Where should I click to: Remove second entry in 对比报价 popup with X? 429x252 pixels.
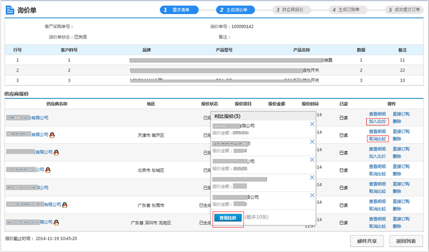tap(312, 142)
